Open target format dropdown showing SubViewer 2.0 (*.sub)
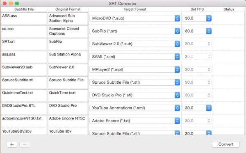246x153 pixels. pyautogui.click(x=135, y=44)
